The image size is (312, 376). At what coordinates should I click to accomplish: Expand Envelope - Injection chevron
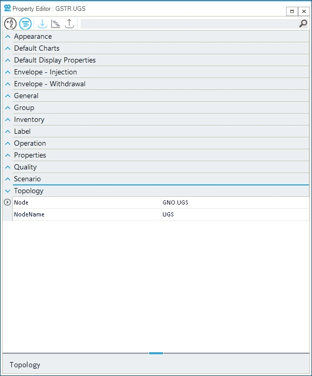(8, 72)
